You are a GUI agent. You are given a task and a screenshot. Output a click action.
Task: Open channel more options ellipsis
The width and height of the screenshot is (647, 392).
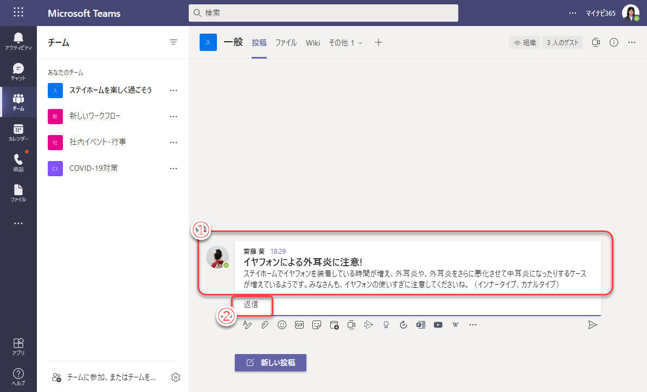pyautogui.click(x=632, y=42)
